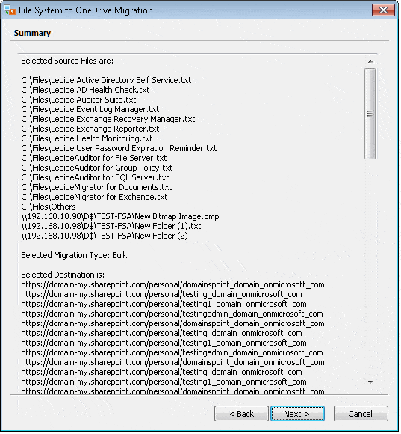Click the Selected Source Files are: heading
The width and height of the screenshot is (401, 434).
[67, 61]
